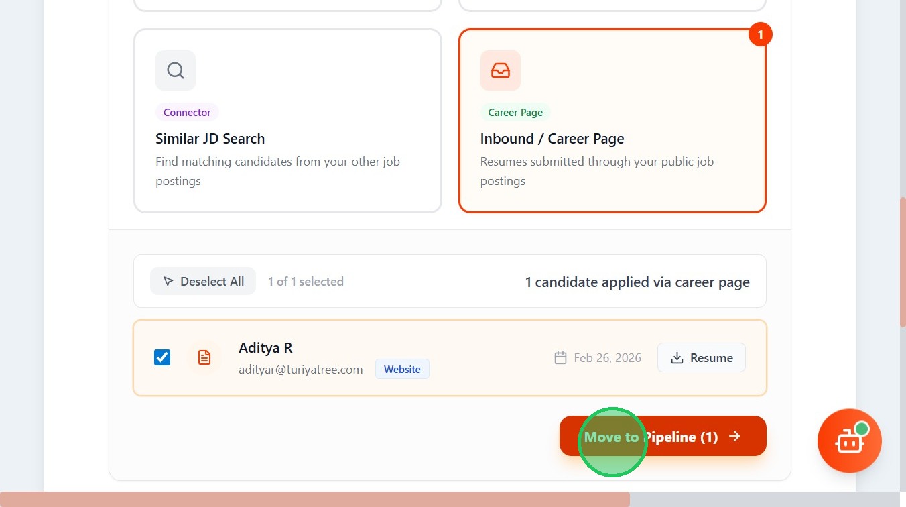Click the horizontal scrollbar thumb at bottom
Image resolution: width=906 pixels, height=507 pixels.
(315, 500)
